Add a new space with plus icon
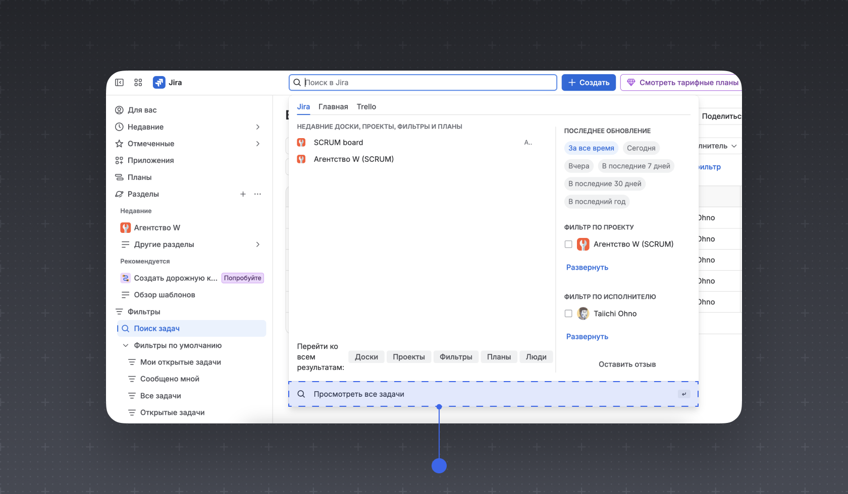Image resolution: width=848 pixels, height=494 pixels. click(243, 194)
